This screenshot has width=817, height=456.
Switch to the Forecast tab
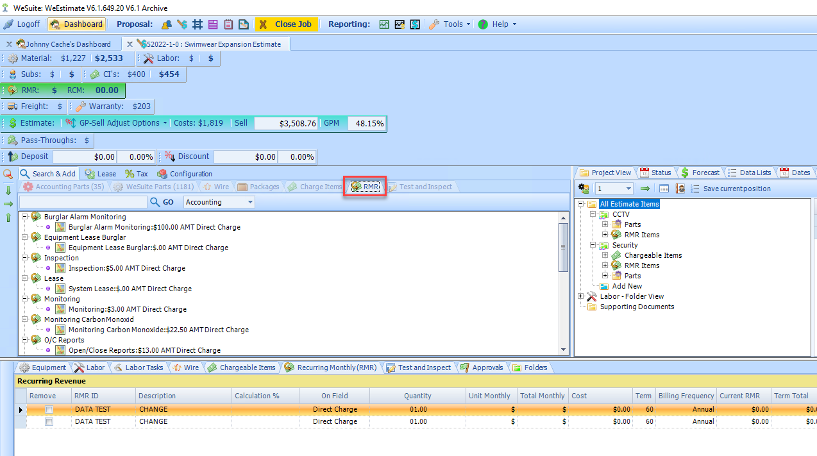click(x=700, y=173)
